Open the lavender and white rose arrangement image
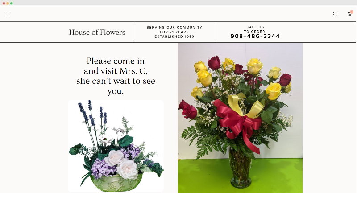 tap(116, 146)
